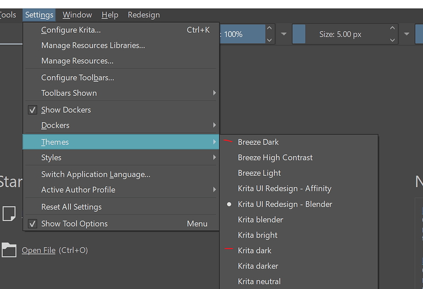Click the 100% opacity slider
Screen dimensions: 423x289
click(241, 34)
